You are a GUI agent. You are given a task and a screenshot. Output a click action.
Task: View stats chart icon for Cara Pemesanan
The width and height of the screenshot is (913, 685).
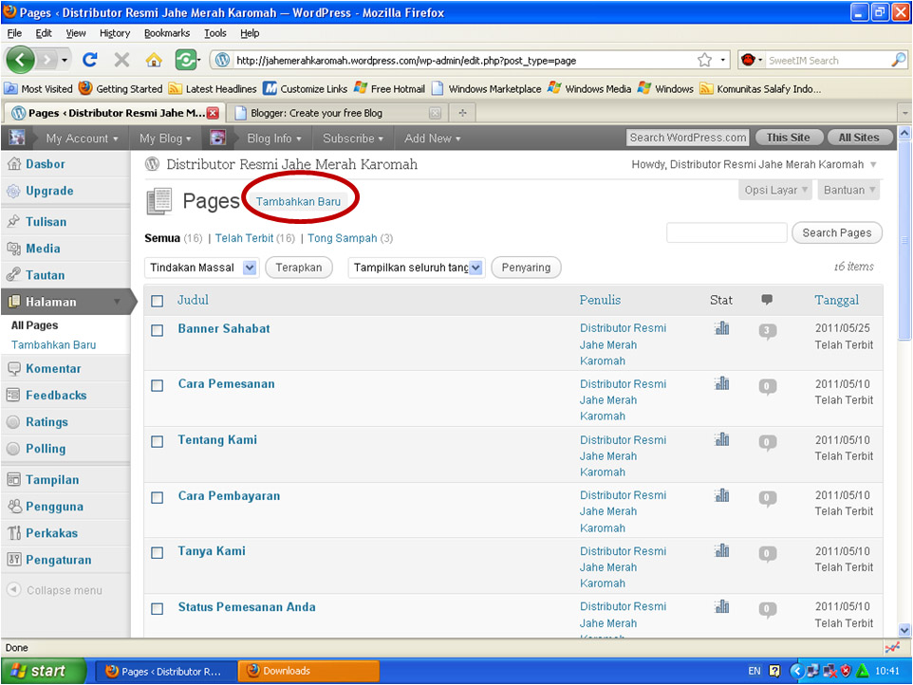pyautogui.click(x=722, y=383)
